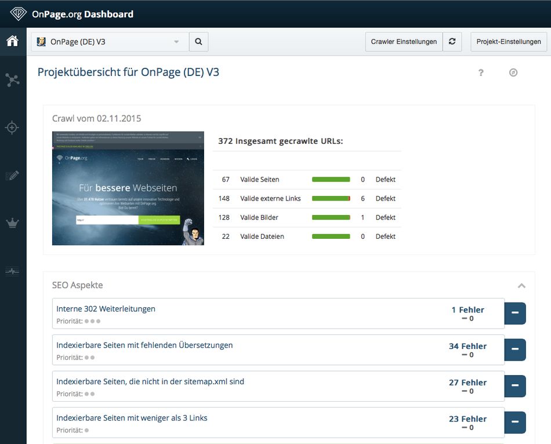Click the SEO Aspekte heading

[x=78, y=285]
